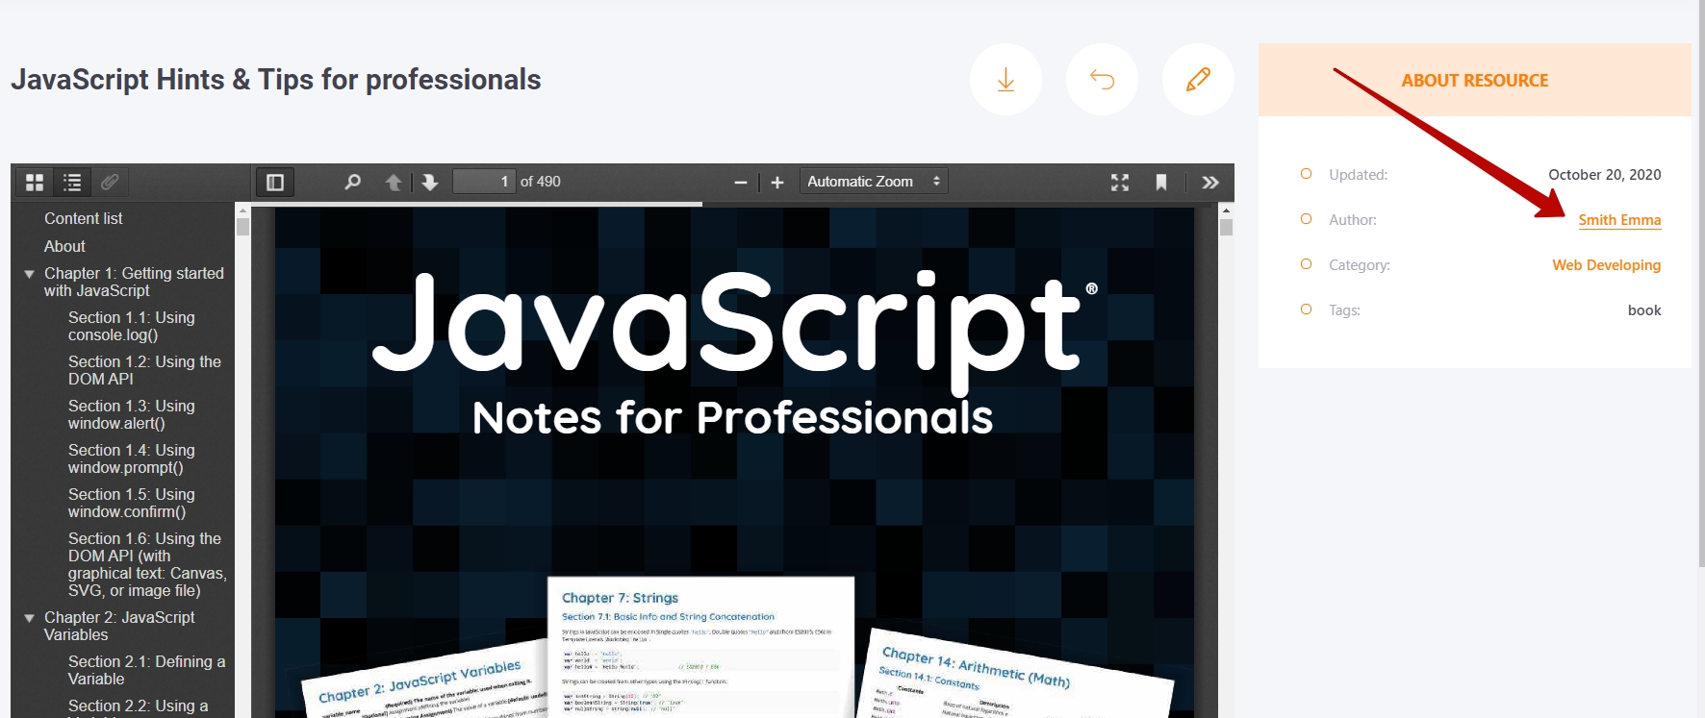Click the sidebar scrollbar up arrow

pyautogui.click(x=242, y=210)
